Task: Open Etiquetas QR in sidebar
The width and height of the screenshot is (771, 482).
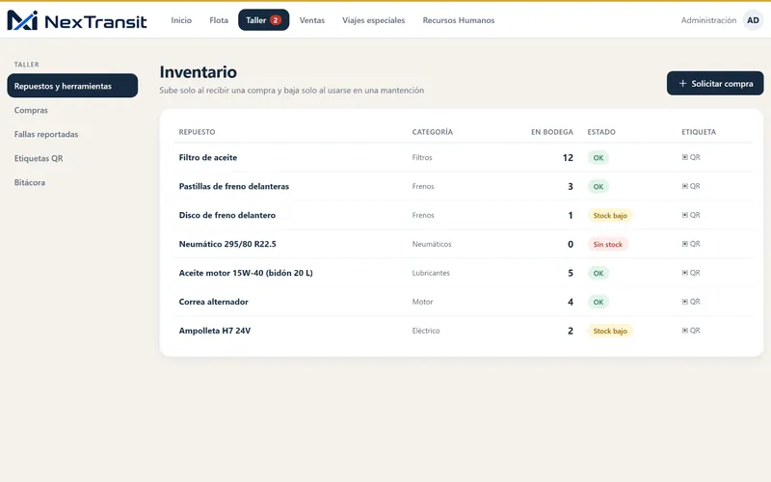Action: point(39,158)
